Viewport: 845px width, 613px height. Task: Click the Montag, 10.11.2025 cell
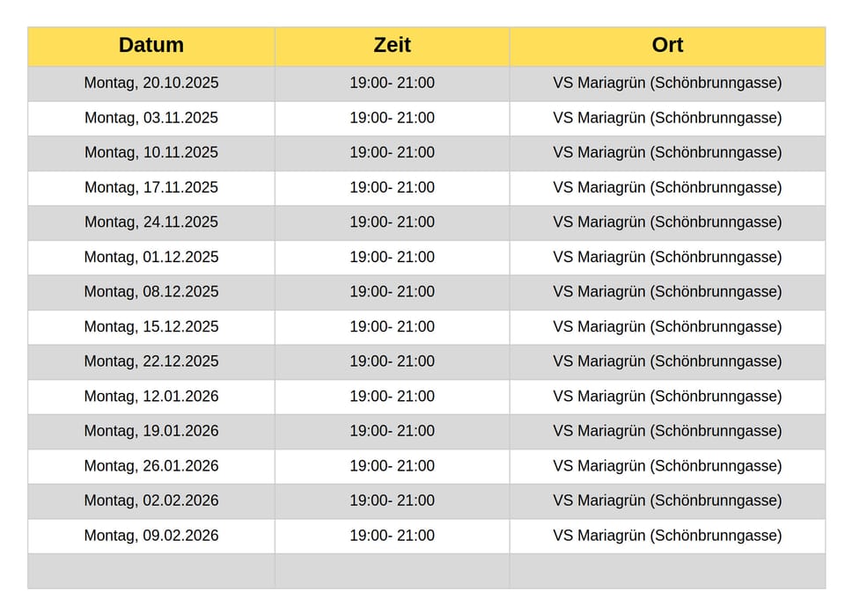[151, 153]
